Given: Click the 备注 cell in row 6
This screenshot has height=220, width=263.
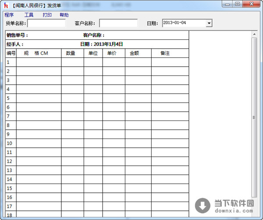Looking at the screenshot, I should (x=170, y=107).
